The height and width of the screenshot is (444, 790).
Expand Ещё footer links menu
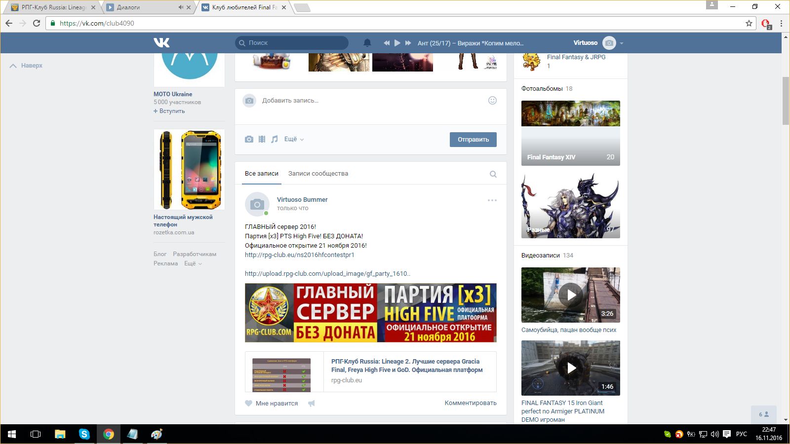tap(193, 263)
